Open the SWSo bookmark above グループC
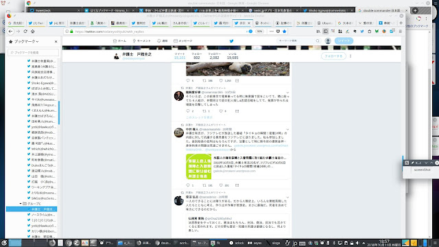 (42, 198)
